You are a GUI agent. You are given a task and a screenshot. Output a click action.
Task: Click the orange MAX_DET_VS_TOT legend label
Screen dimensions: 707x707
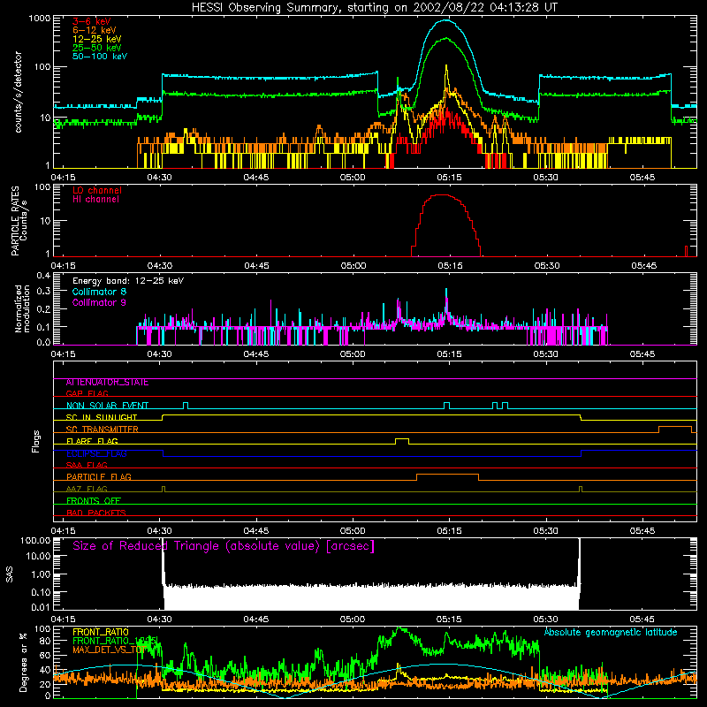(x=109, y=650)
